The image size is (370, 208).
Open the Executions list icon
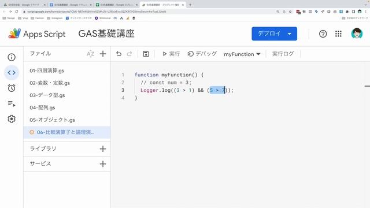[12, 103]
